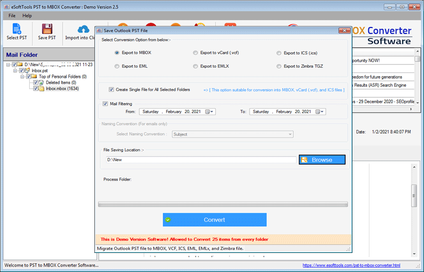Collapse the Inbox.pst tree node
The width and height of the screenshot is (424, 272).
coord(15,71)
